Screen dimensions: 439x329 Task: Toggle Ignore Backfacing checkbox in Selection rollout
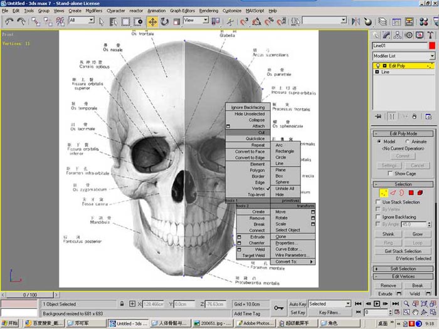(378, 217)
